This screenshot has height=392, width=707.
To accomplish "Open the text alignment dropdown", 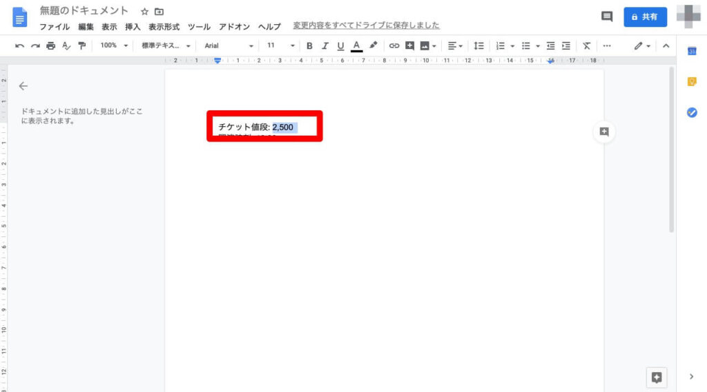I will pyautogui.click(x=455, y=46).
